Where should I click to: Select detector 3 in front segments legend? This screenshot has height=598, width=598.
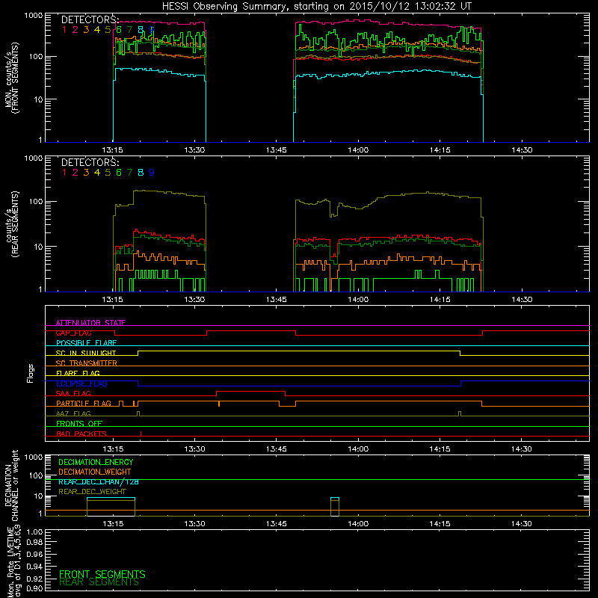(86, 29)
